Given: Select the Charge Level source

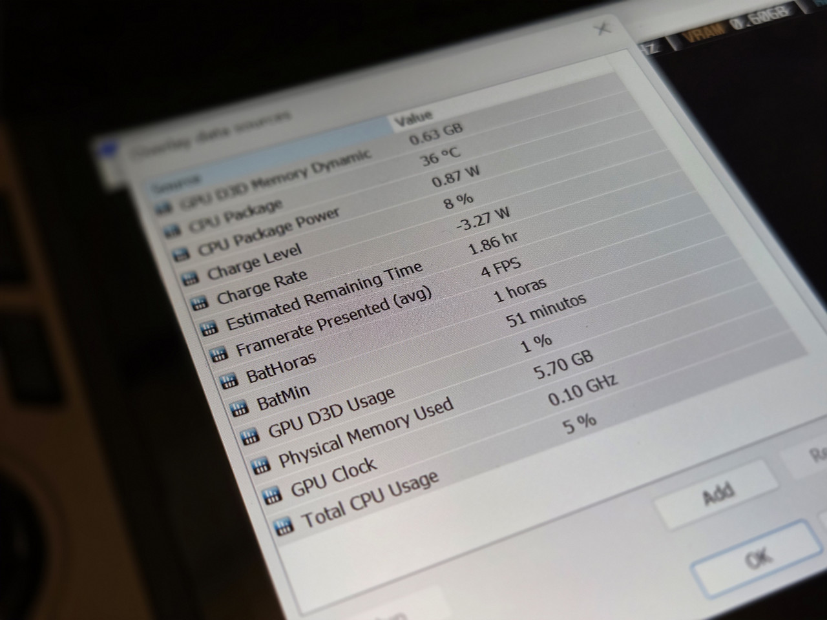Looking at the screenshot, I should point(254,262).
